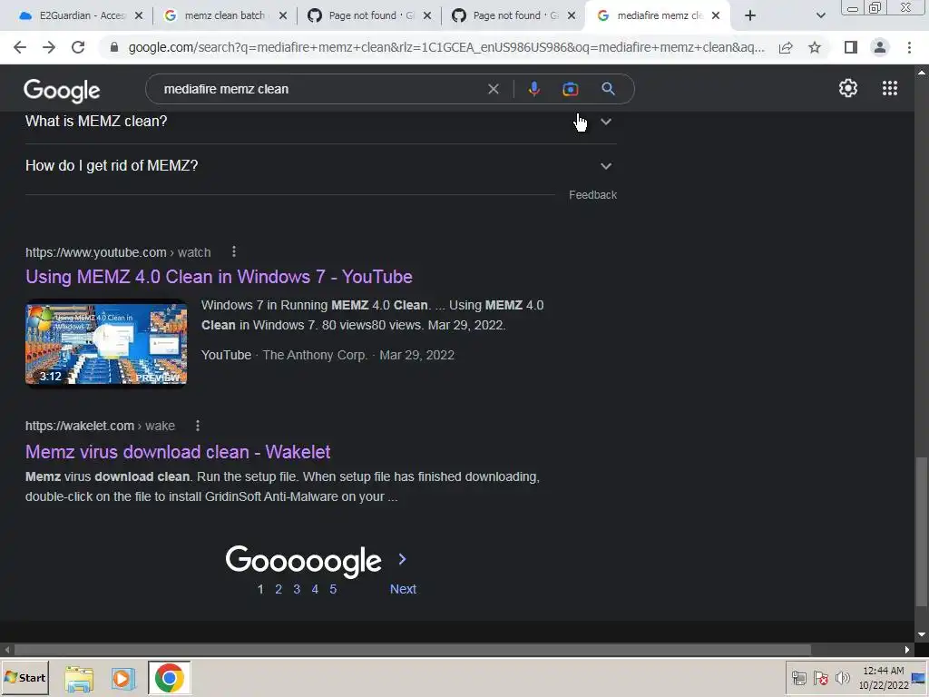This screenshot has width=929, height=697.
Task: Click the horizontal scrollbar thumb
Action: (x=412, y=650)
